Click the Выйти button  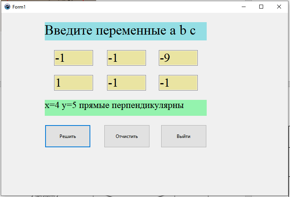click(x=184, y=136)
